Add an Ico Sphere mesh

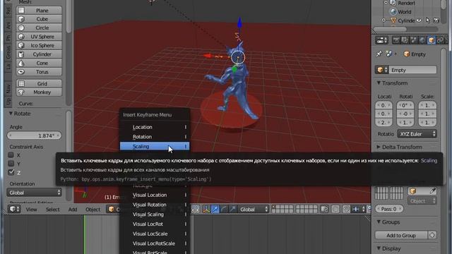coord(39,45)
